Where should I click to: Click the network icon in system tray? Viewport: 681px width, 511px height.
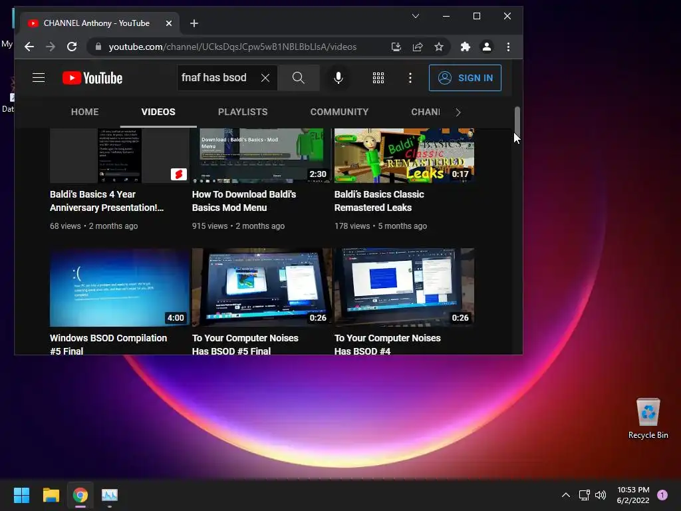pyautogui.click(x=585, y=495)
